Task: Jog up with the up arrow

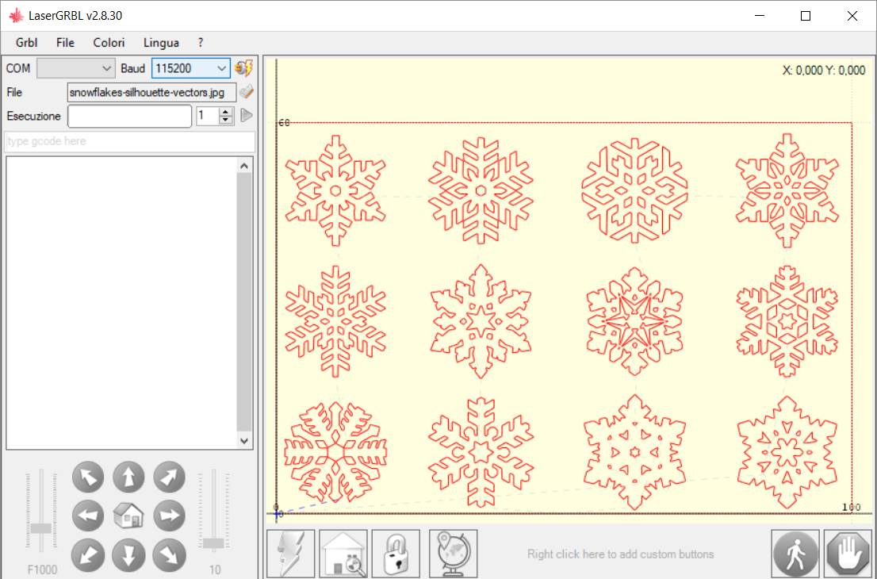Action: coord(128,478)
